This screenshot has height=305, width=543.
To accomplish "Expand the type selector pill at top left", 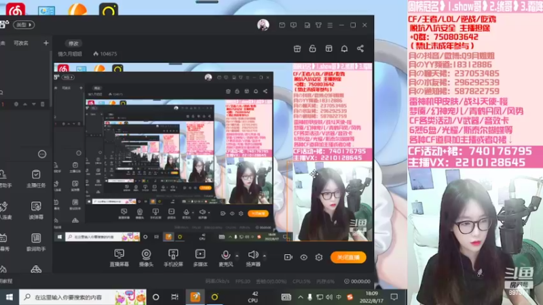I will (24, 25).
